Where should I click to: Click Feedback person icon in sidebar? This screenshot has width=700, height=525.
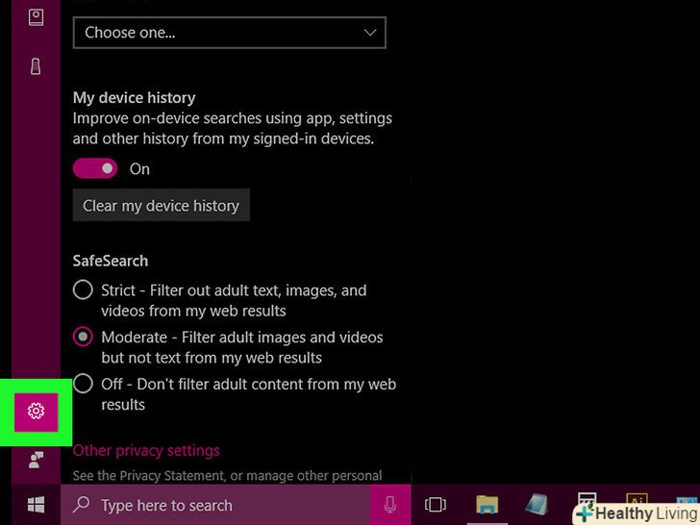pos(36,460)
